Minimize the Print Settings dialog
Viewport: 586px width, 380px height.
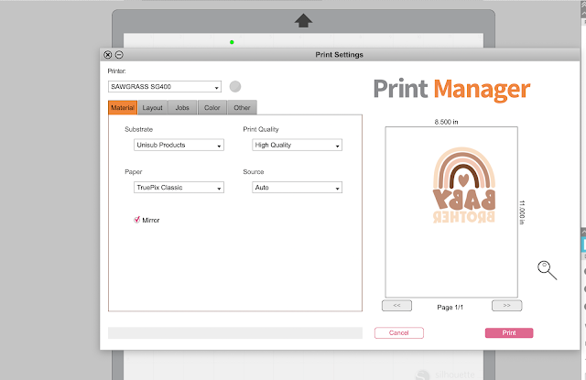click(x=119, y=55)
